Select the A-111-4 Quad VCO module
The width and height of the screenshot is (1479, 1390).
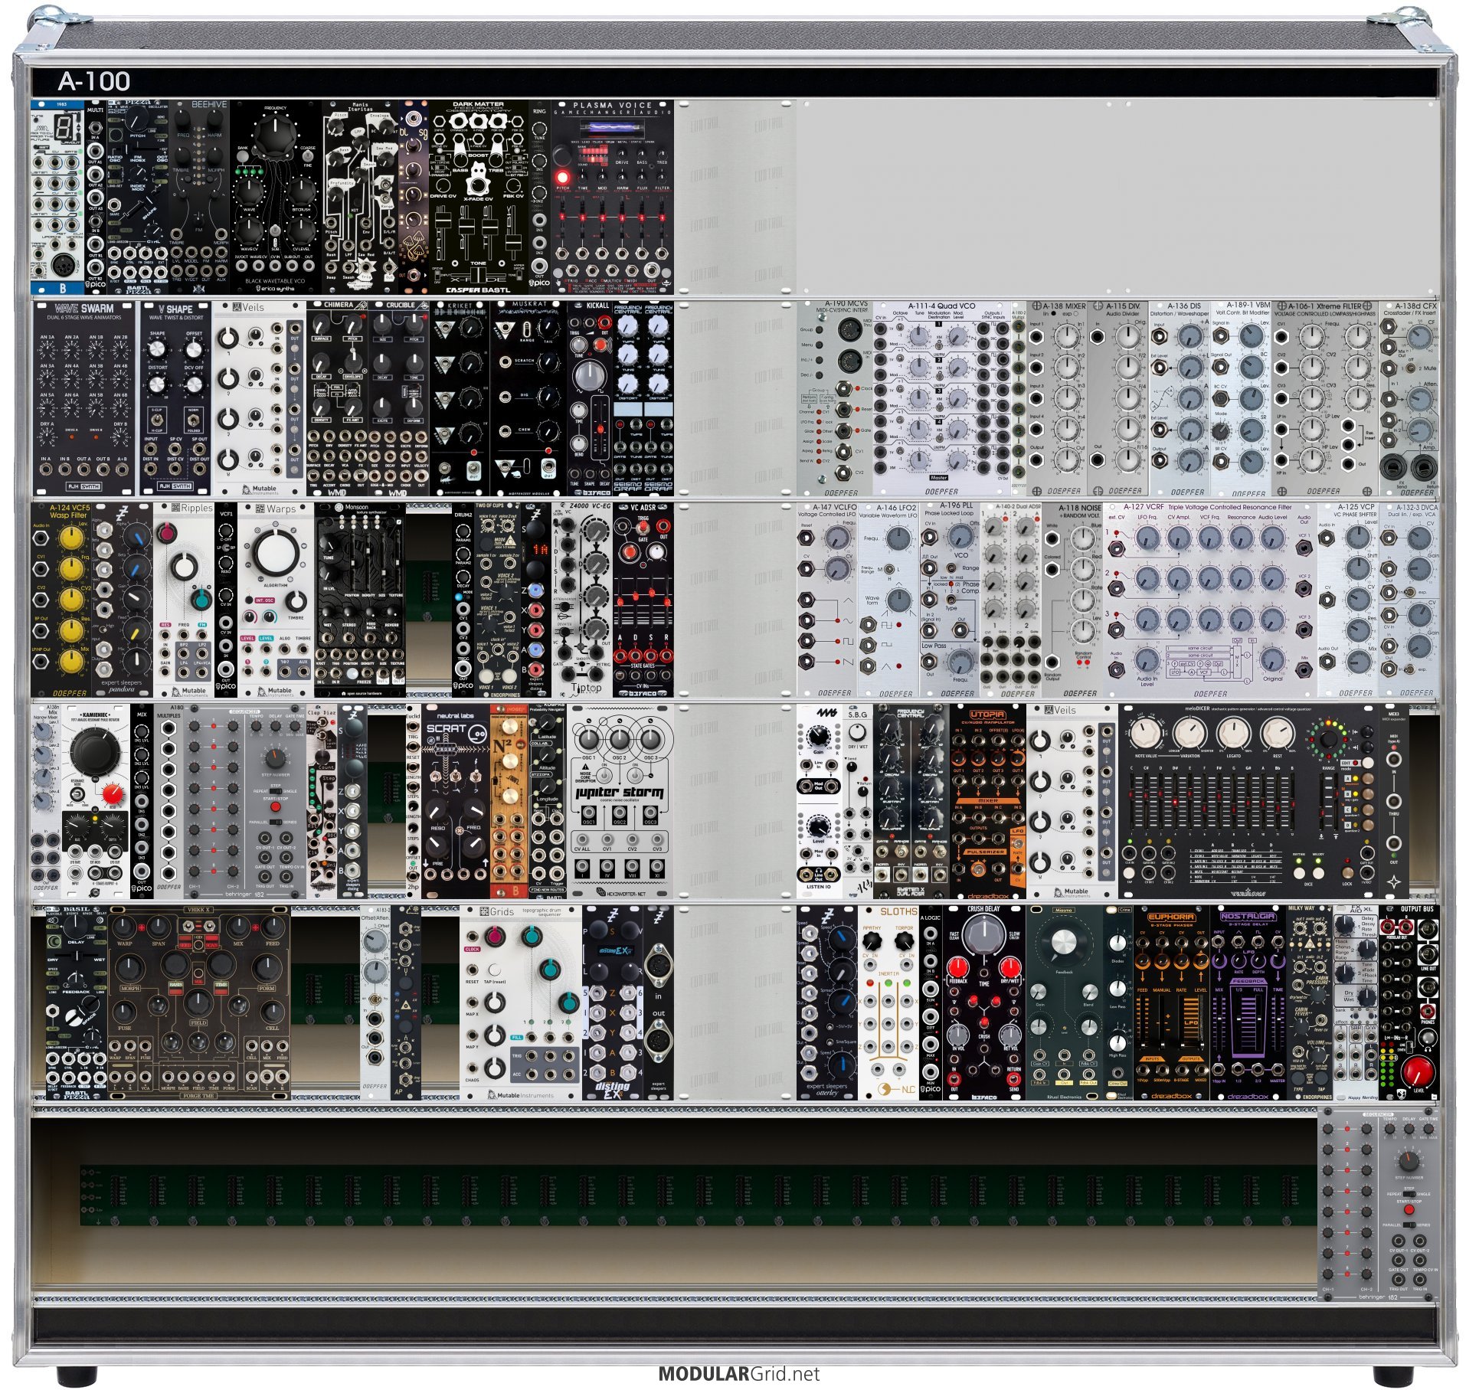(x=944, y=399)
